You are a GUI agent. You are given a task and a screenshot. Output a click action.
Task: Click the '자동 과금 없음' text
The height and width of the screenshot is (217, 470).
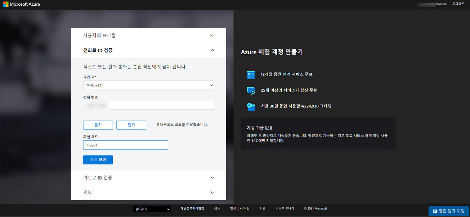point(260,128)
